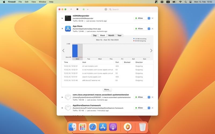This screenshot has height=134, width=215.
Task: Open Podcasts from the Dock
Action: [x=113, y=127]
